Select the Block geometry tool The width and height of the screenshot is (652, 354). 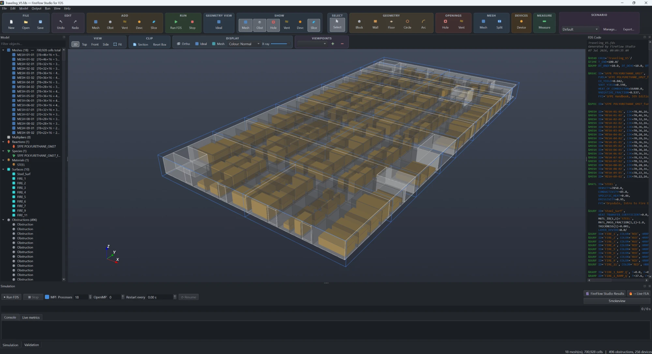pos(359,24)
